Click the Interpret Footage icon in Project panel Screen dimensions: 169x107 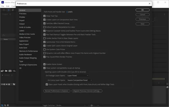coord(2,71)
